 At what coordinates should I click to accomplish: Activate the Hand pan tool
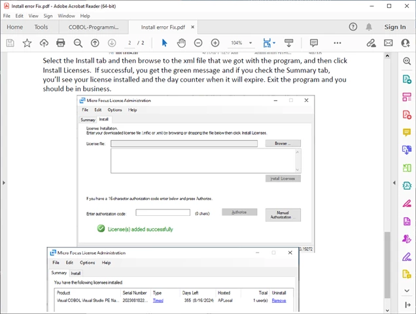point(181,43)
